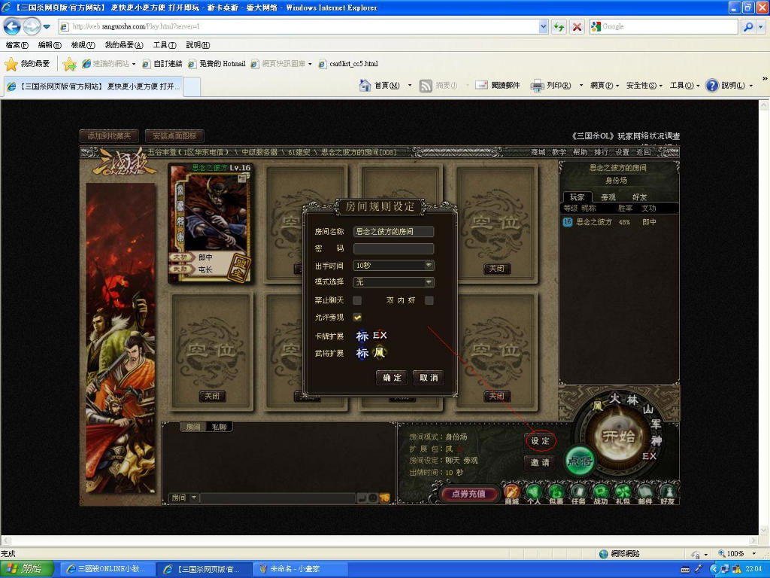Open the 礼包 gift pack icon

[x=623, y=494]
